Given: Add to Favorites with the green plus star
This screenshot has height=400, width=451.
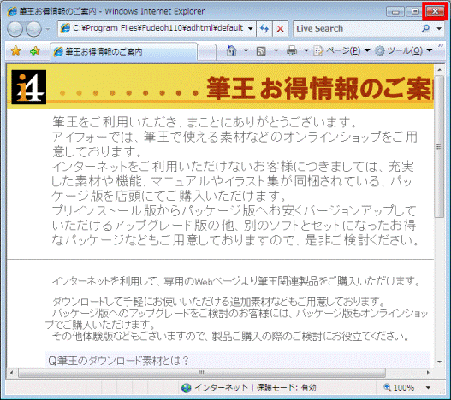Looking at the screenshot, I should tap(35, 51).
